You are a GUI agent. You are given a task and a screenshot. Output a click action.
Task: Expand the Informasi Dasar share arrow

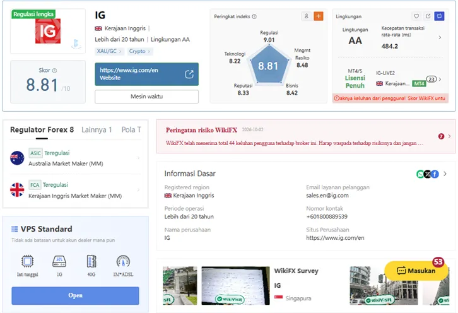pyautogui.click(x=445, y=174)
